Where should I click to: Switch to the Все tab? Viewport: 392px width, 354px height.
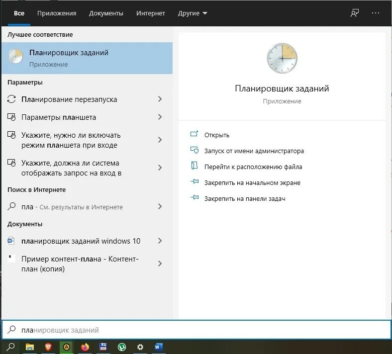coord(19,13)
